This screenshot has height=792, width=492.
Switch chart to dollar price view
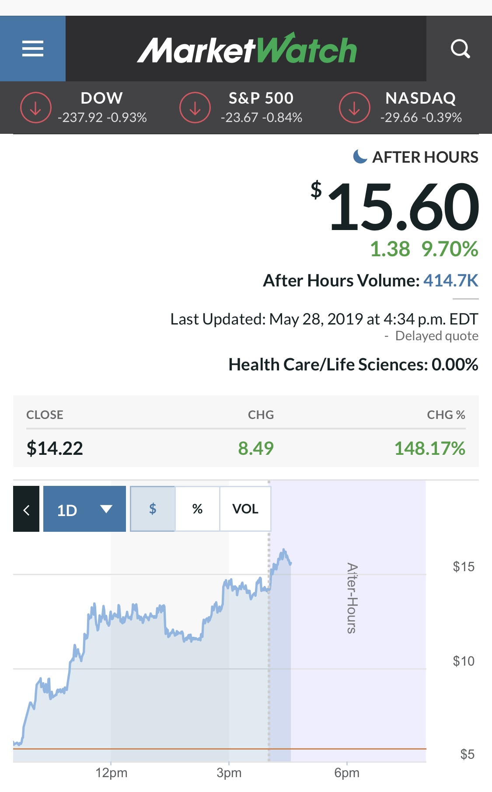[153, 509]
